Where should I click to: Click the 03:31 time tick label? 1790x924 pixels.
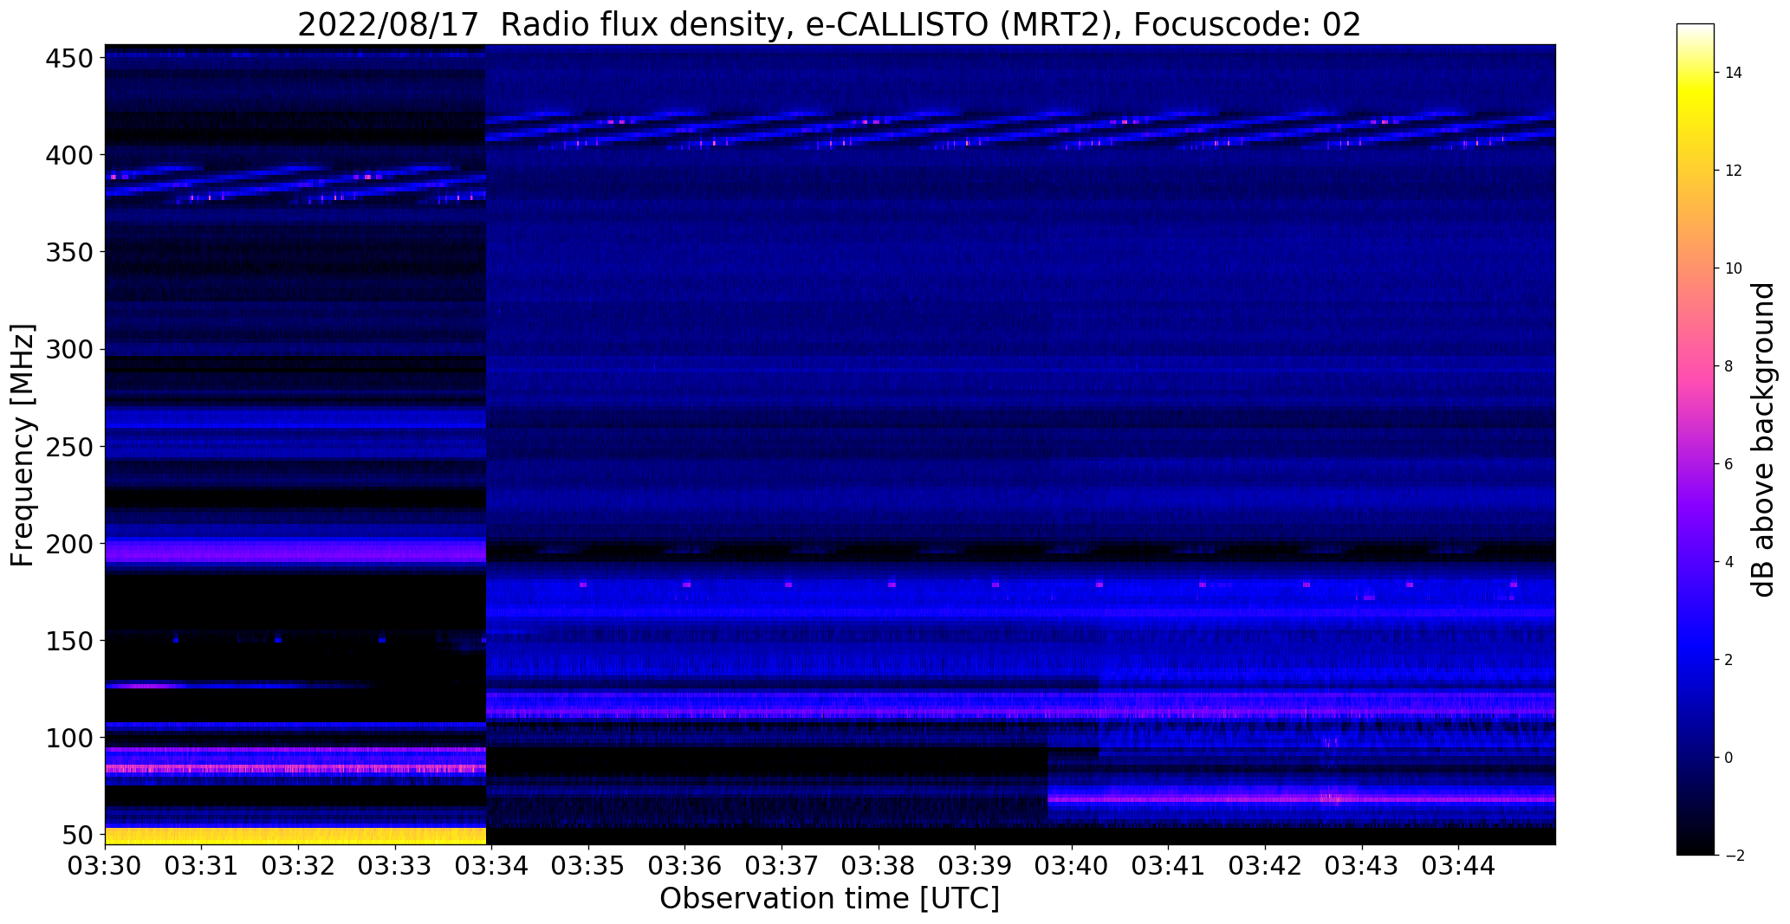[202, 866]
